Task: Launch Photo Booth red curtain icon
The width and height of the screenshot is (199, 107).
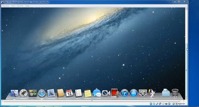Action: click(x=115, y=93)
